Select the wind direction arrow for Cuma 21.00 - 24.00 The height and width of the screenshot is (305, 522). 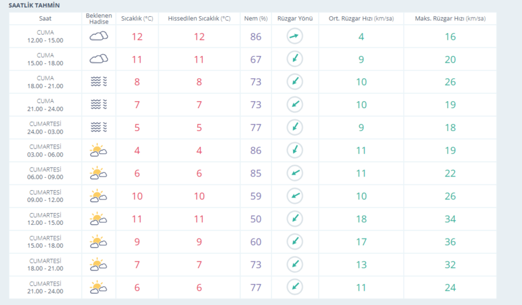[x=296, y=104]
